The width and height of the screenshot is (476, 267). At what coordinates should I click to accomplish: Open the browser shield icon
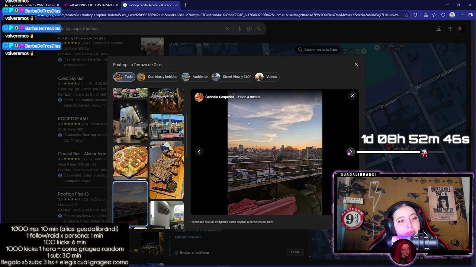point(443,15)
